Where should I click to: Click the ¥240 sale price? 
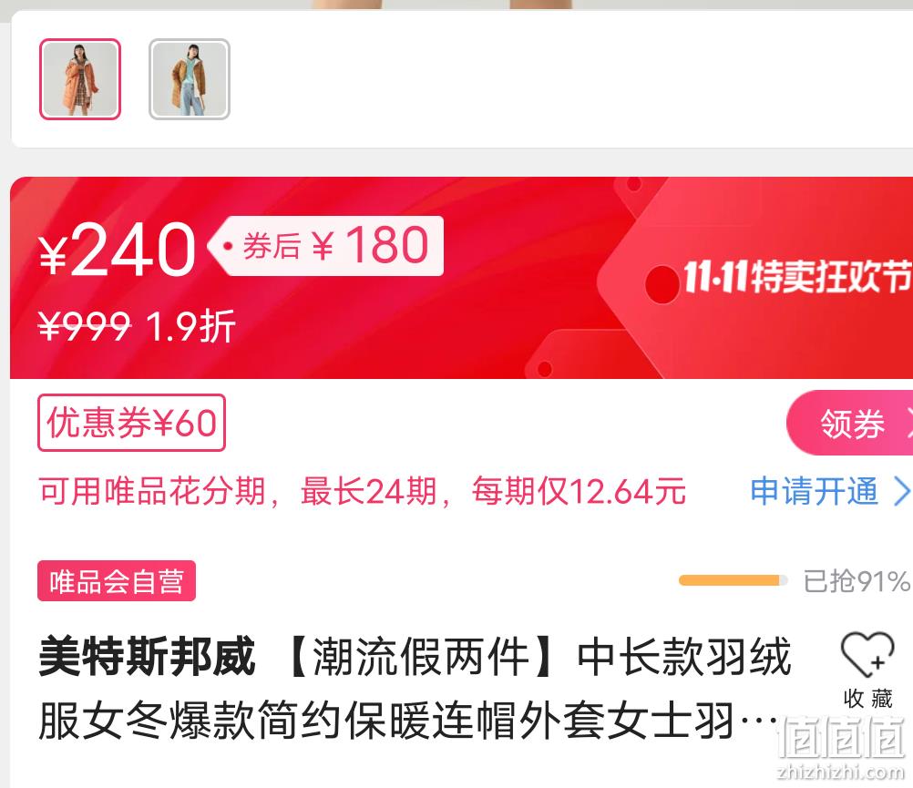117,250
